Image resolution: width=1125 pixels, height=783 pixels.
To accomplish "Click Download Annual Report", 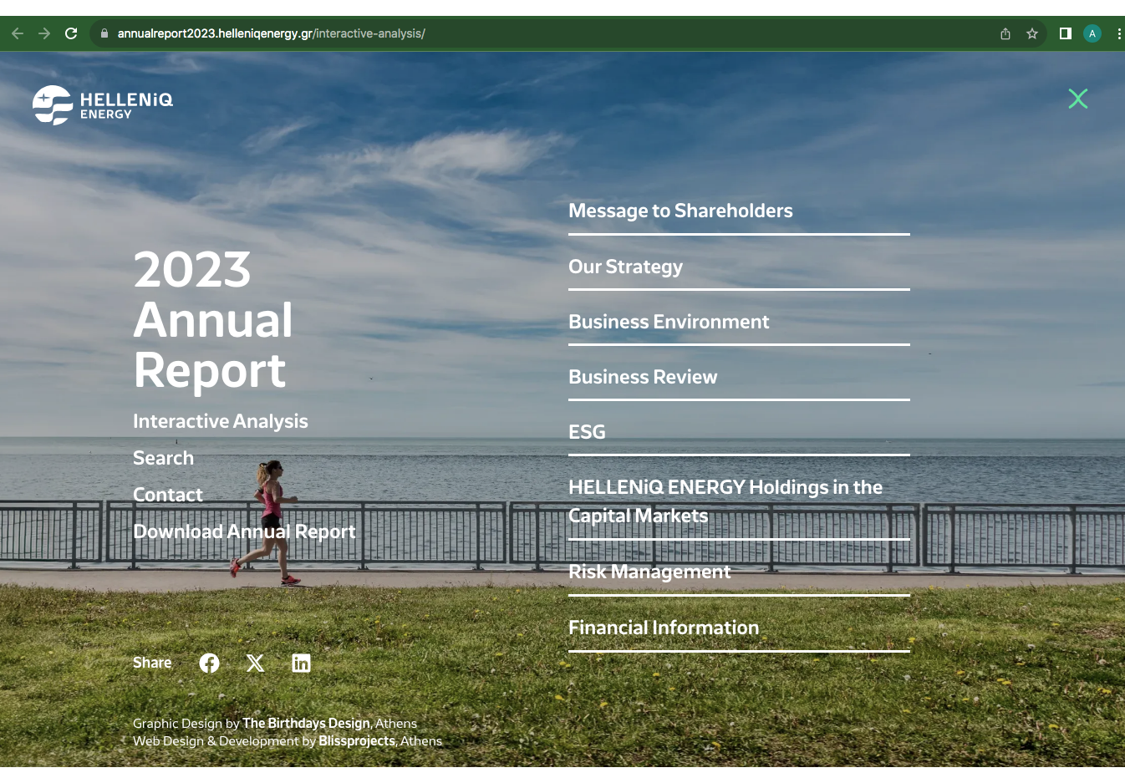I will point(244,531).
